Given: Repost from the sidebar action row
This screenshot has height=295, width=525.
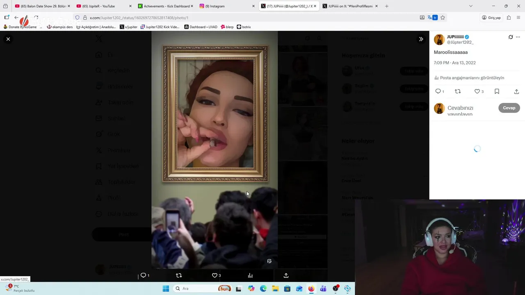Looking at the screenshot, I should pos(458,91).
